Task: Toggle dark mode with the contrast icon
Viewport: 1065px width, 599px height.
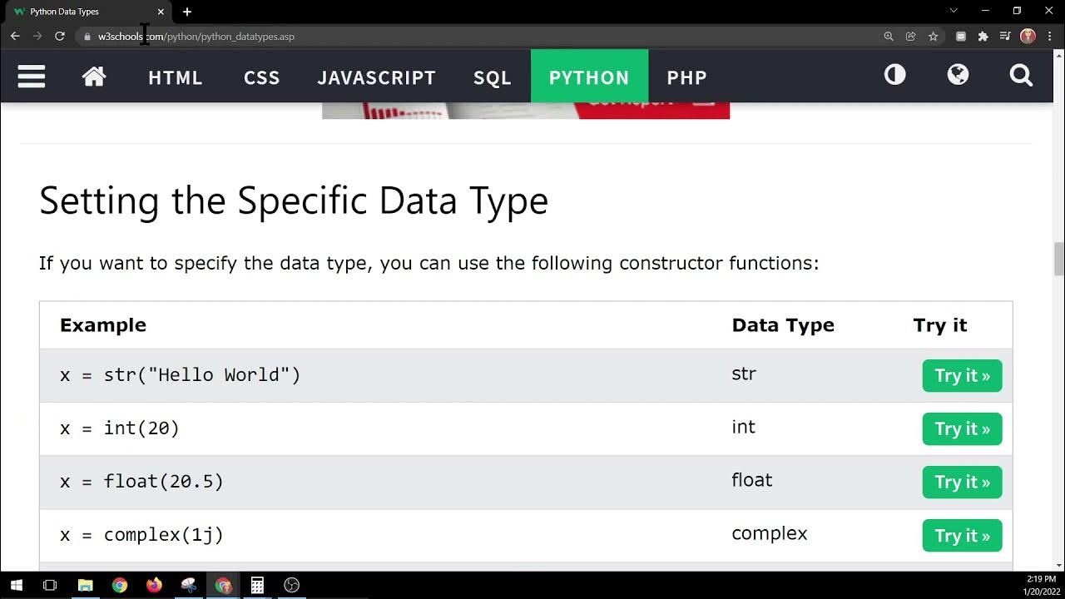Action: pyautogui.click(x=894, y=76)
